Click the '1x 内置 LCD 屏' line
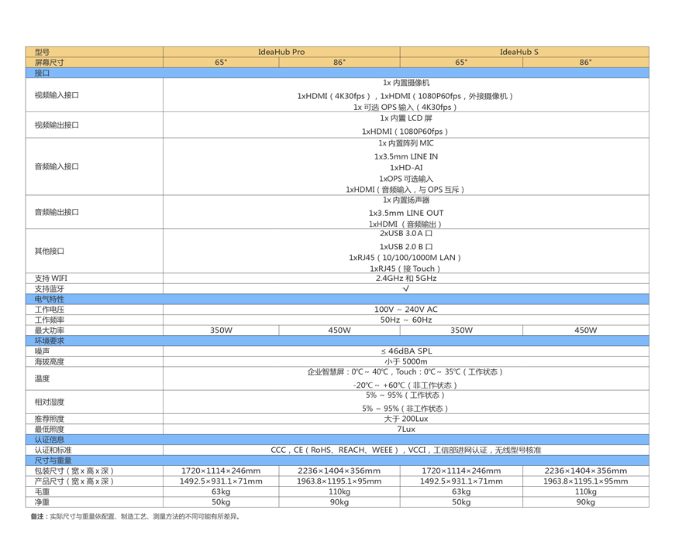Viewport: 689px width, 534px height. coord(406,118)
